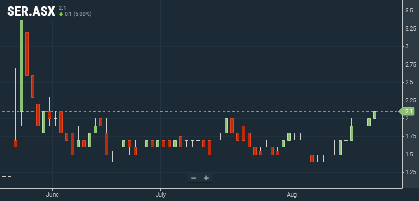Click the last green candlestick at 2.1
The image size is (419, 201).
pyautogui.click(x=374, y=115)
